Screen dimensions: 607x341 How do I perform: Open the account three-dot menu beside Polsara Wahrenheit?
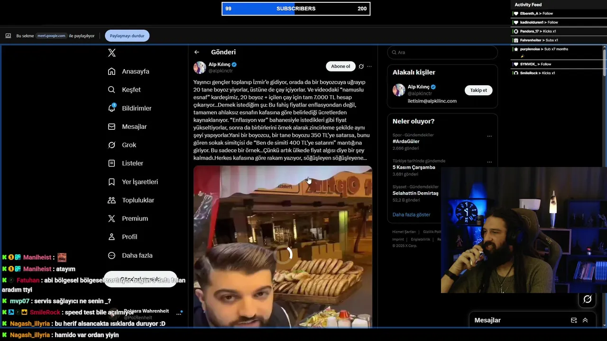179,313
